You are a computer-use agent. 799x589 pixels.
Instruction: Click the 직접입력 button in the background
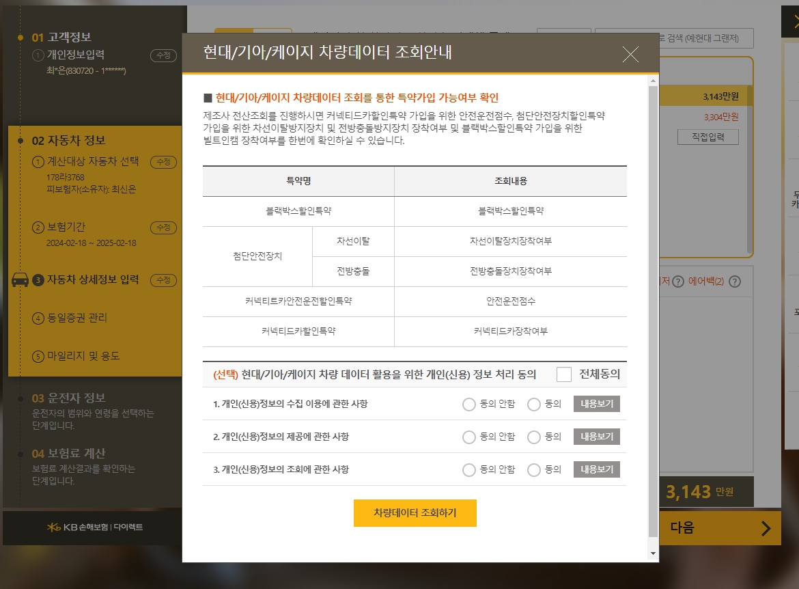click(x=707, y=137)
